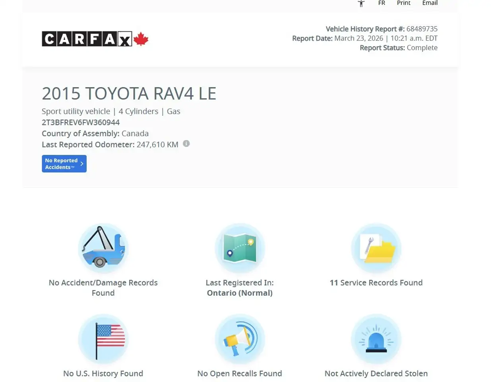Click the VIN 2T3BFREV6FW360944
496x382 pixels.
click(81, 122)
